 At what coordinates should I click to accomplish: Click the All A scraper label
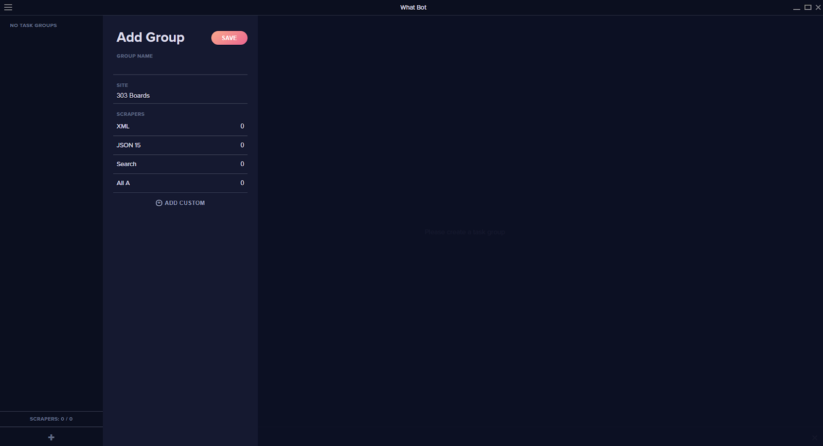pyautogui.click(x=123, y=183)
